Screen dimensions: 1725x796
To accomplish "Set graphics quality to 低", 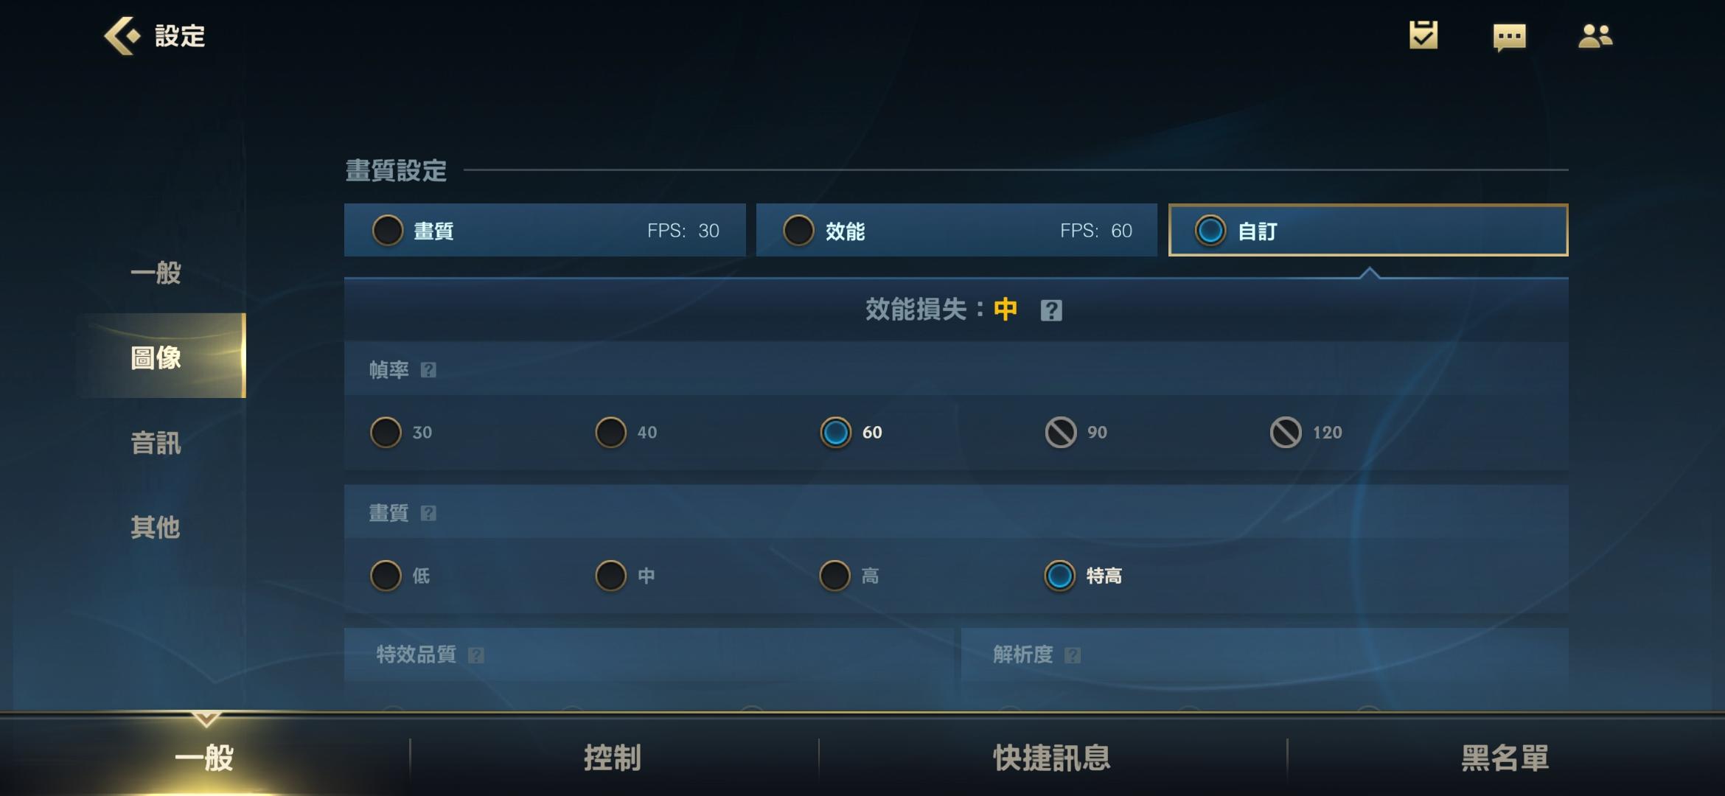I will pyautogui.click(x=401, y=576).
